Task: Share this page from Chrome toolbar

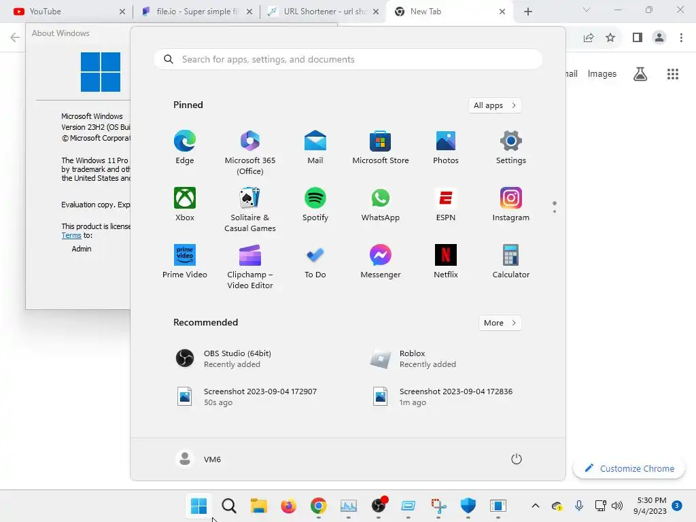Action: pos(589,38)
